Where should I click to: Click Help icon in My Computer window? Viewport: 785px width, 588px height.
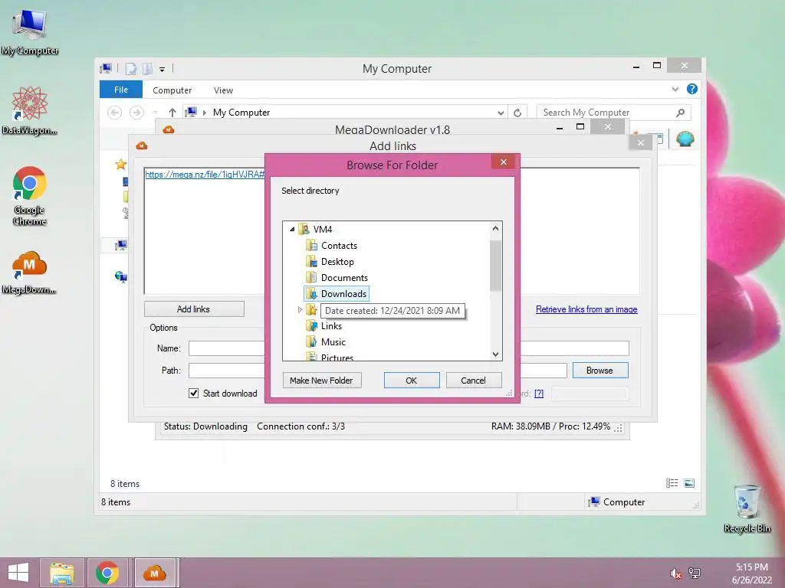pos(692,89)
